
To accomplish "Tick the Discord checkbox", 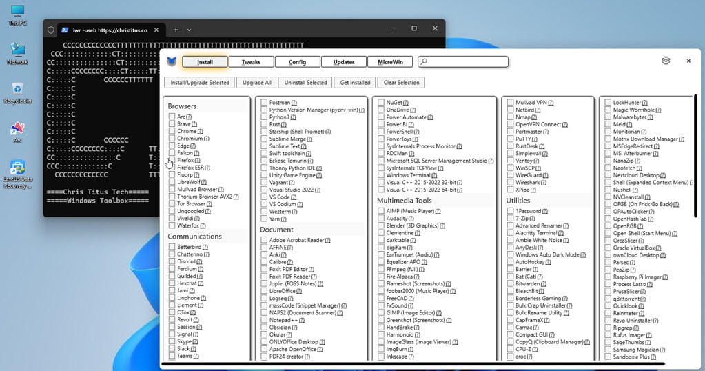I will pos(172,261).
